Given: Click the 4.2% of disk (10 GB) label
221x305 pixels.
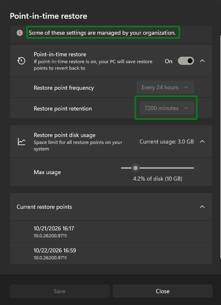Looking at the screenshot, I should coord(158,179).
